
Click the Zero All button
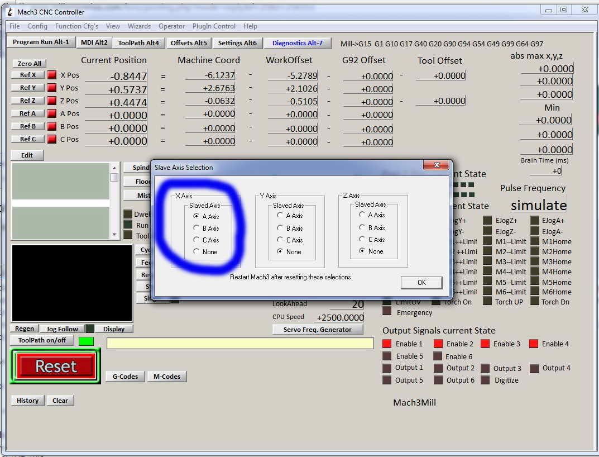pyautogui.click(x=30, y=64)
